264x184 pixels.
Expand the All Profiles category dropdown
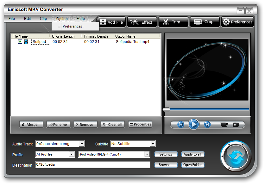click(72, 154)
